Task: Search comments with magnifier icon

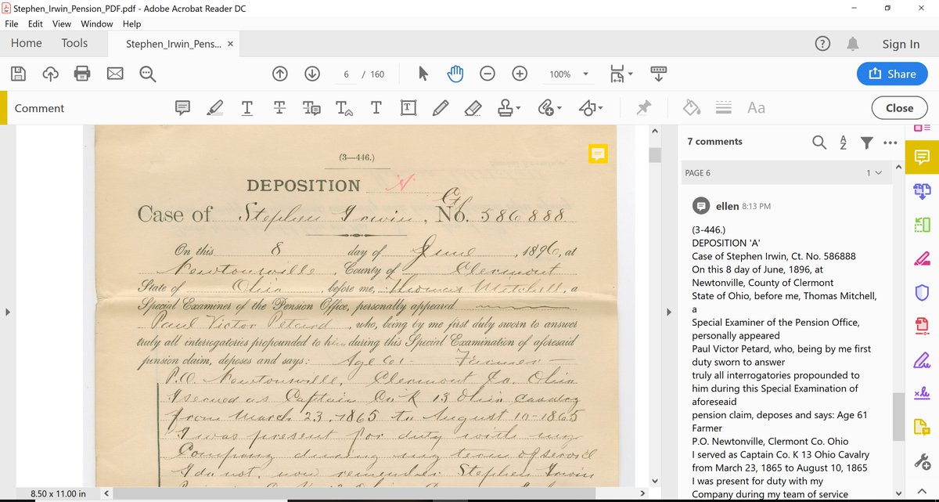Action: [818, 142]
